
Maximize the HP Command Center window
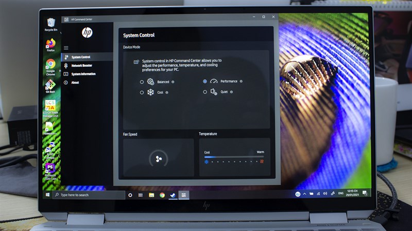tap(264, 17)
